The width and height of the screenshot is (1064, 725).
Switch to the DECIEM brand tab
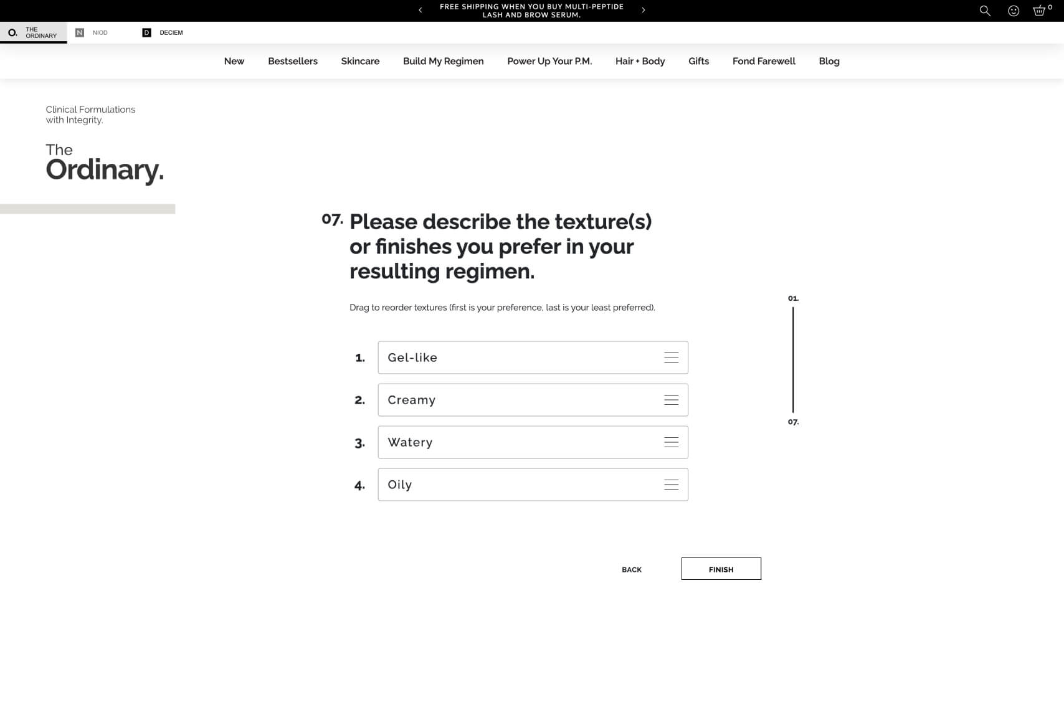click(x=163, y=32)
